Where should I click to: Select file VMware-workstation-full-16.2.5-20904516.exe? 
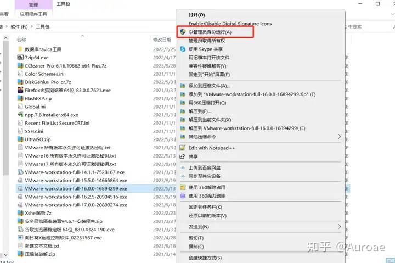click(x=76, y=197)
